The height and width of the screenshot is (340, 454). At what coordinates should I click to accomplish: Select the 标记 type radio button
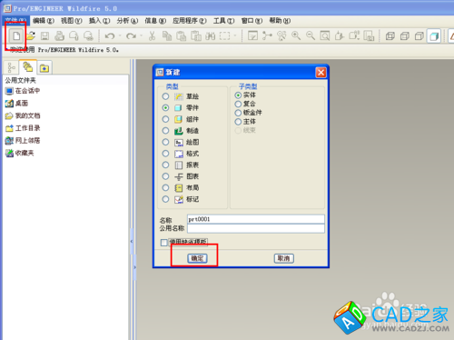point(165,199)
